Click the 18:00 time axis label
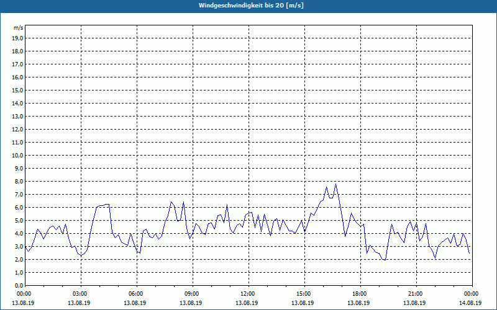This screenshot has width=497, height=310. (x=360, y=294)
